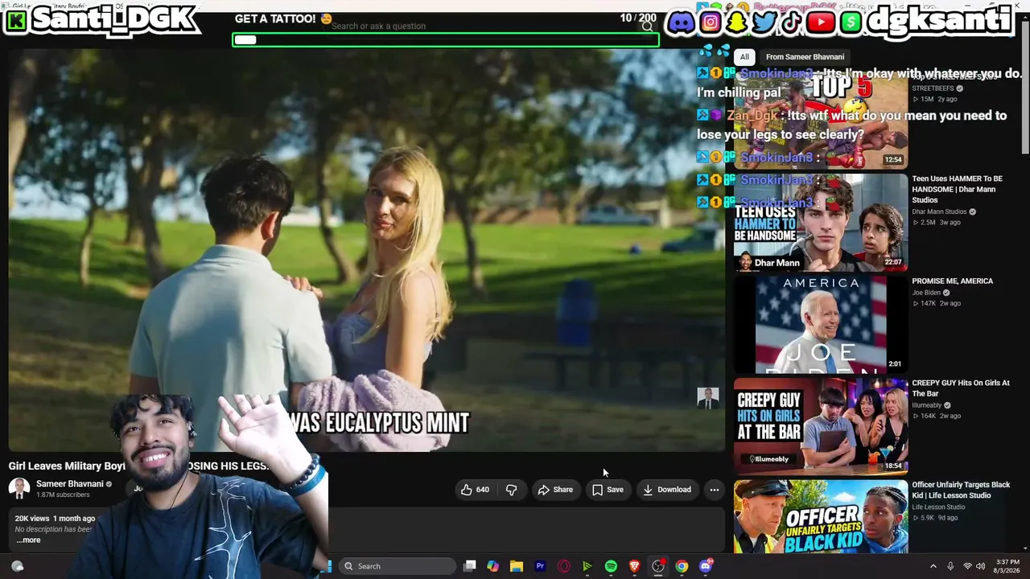
Task: Open the Joe Biden America thumbnail
Action: point(821,325)
